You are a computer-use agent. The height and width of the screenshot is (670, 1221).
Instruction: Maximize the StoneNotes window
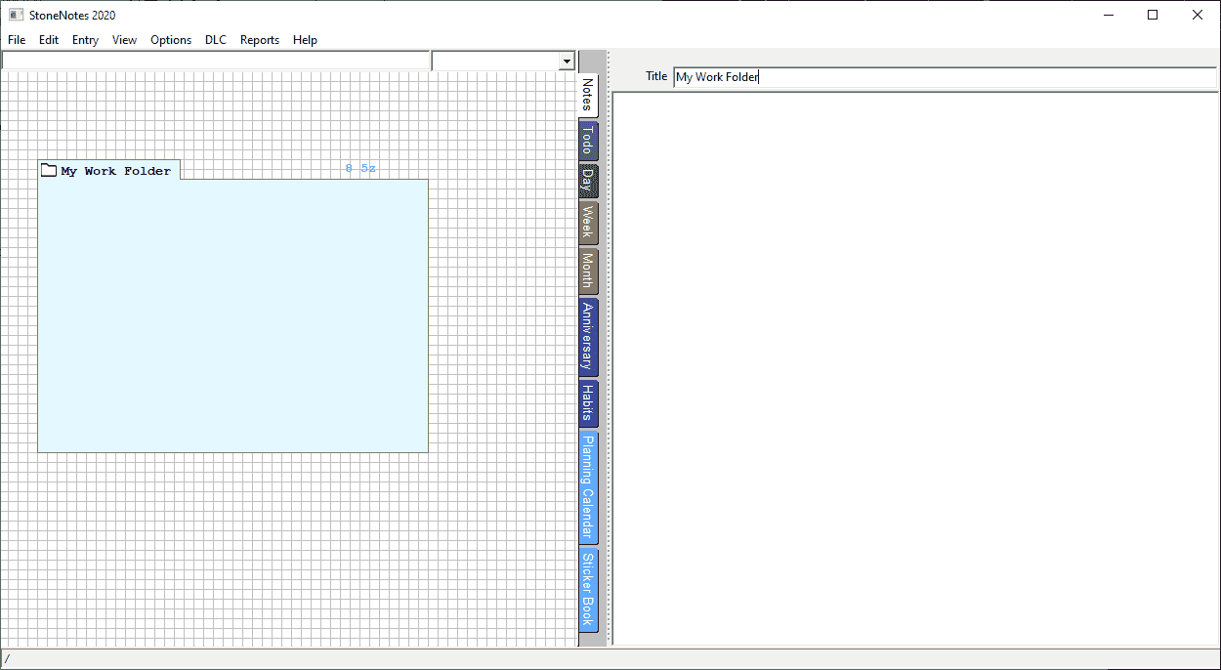coord(1153,15)
